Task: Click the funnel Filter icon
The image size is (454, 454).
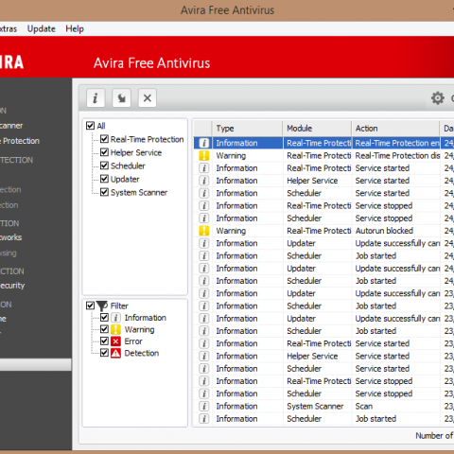Action: coord(102,306)
